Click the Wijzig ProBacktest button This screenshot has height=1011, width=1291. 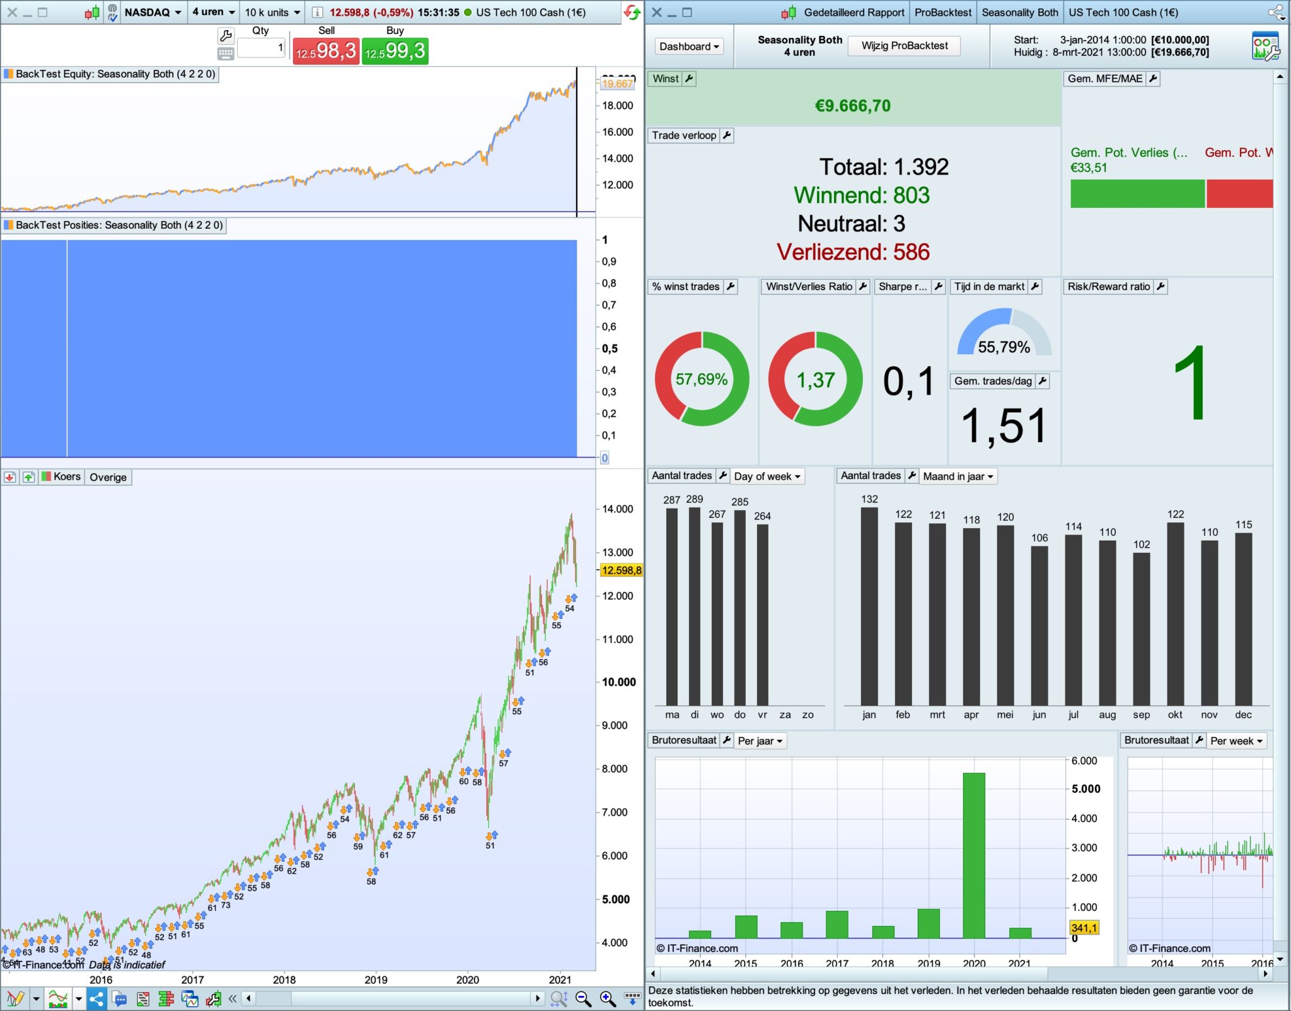tap(904, 46)
